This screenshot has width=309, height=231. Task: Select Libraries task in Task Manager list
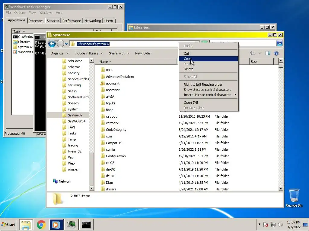point(22,42)
